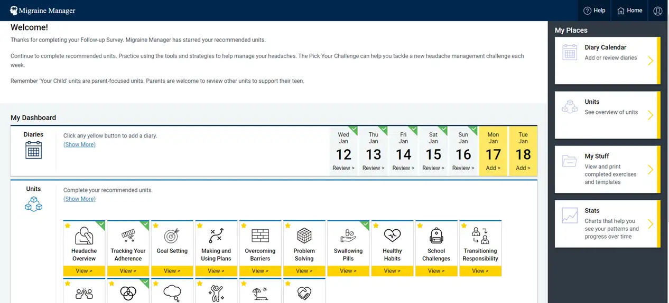View the School Challenges unit
This screenshot has height=303, width=669.
436,271
